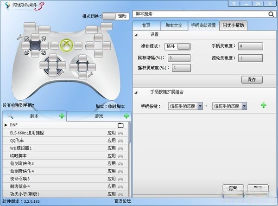Screen dimensions: 278x206
Task: Add gamepad button combination with green plus
Action: tap(264, 105)
